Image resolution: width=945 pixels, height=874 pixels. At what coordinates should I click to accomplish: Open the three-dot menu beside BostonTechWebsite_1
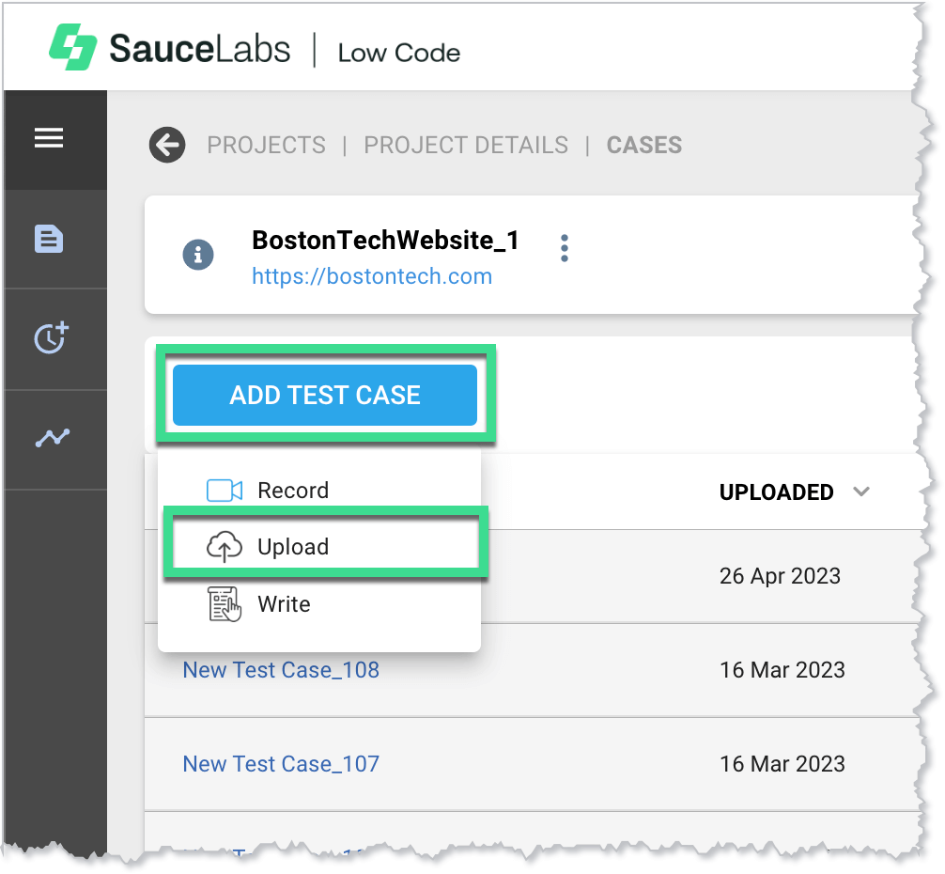click(565, 248)
